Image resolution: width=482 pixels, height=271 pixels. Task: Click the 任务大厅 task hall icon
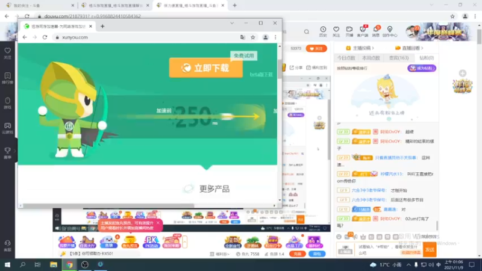coord(87,242)
